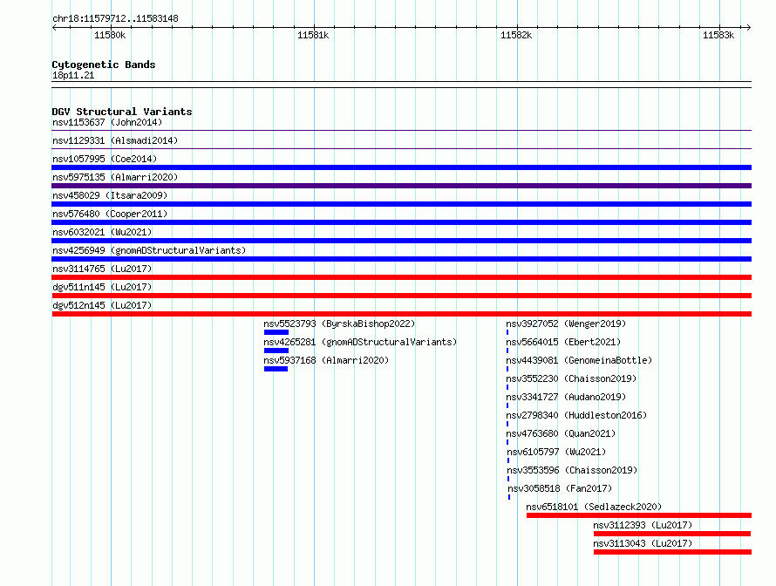The width and height of the screenshot is (776, 586).
Task: Select the nsv1129331 (Alsmadi2014) variant label
Action: coord(115,140)
